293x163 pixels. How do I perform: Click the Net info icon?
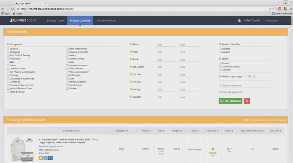[131, 52]
